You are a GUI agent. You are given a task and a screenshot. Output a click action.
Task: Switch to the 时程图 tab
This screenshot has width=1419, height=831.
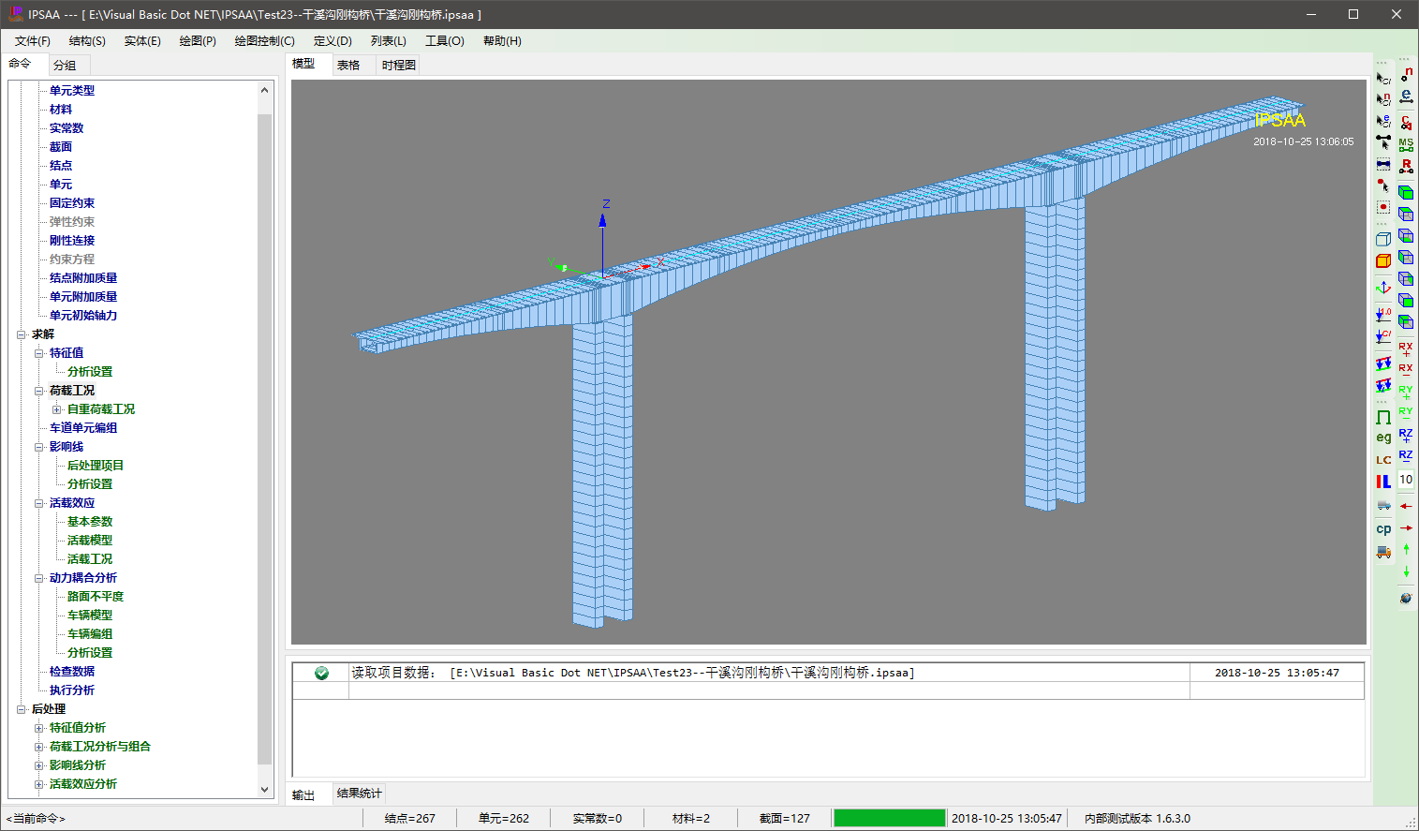coord(398,65)
